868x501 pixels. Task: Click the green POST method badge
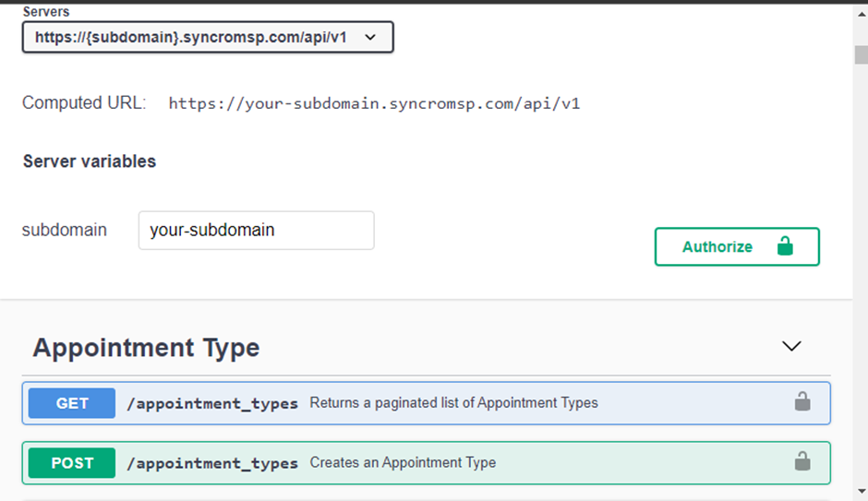72,463
